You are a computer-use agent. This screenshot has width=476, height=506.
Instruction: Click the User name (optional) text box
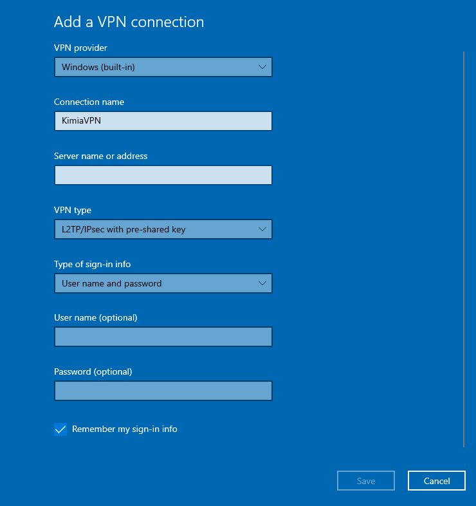pos(163,337)
